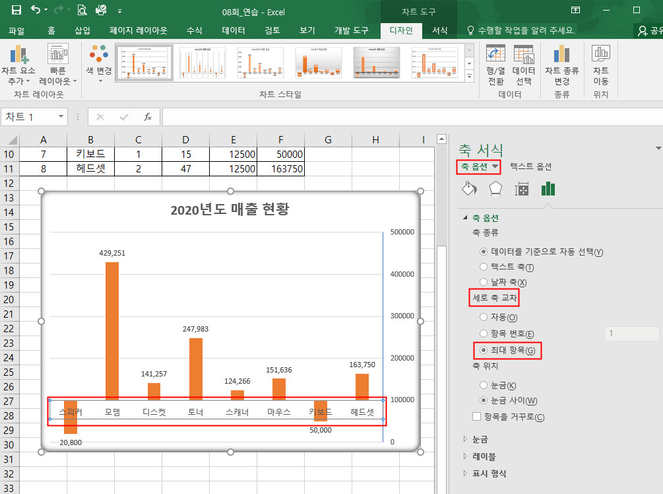Undo the last action
This screenshot has width=663, height=494.
pyautogui.click(x=36, y=10)
